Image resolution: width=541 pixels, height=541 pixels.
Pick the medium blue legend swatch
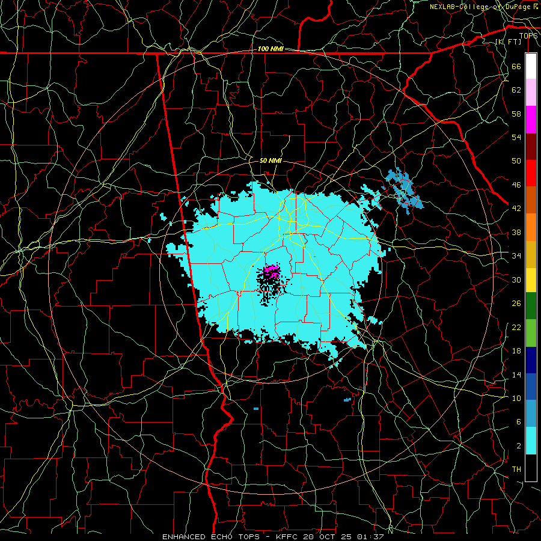pos(531,387)
